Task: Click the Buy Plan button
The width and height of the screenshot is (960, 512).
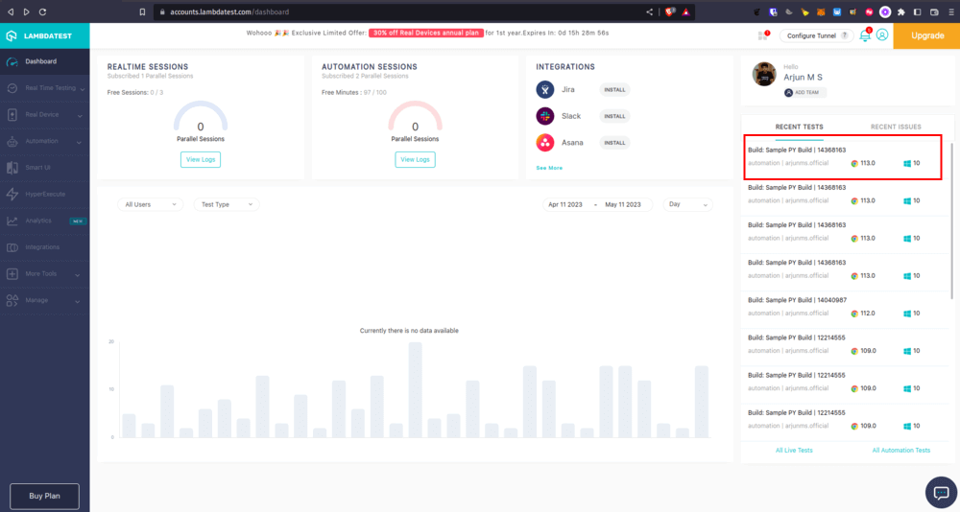Action: [45, 496]
